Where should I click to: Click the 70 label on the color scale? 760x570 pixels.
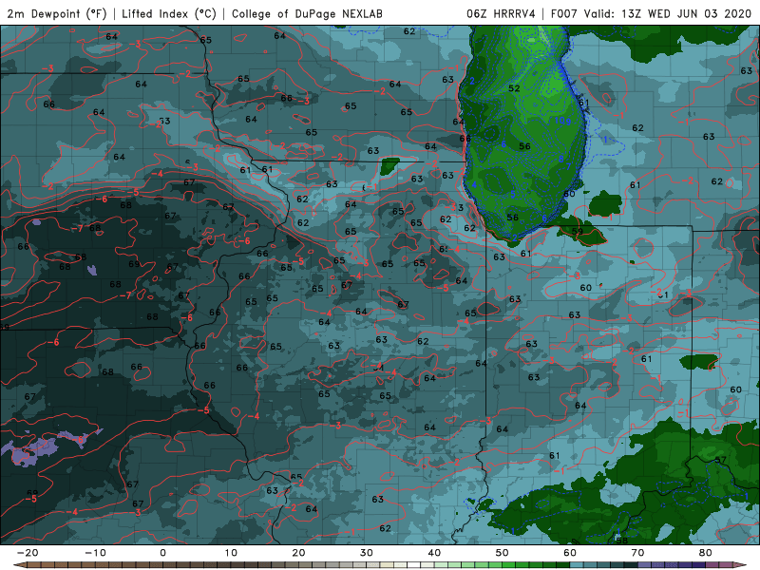click(637, 553)
